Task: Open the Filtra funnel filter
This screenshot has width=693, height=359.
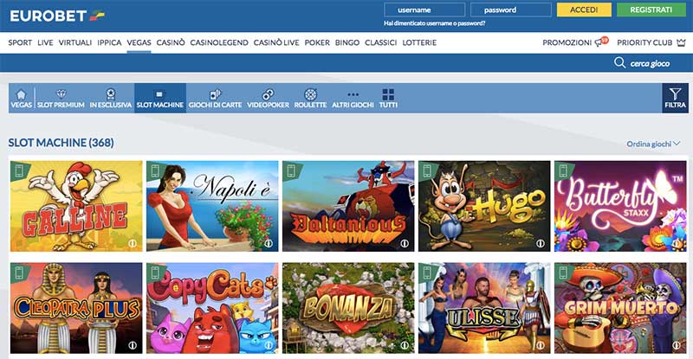Action: [675, 98]
